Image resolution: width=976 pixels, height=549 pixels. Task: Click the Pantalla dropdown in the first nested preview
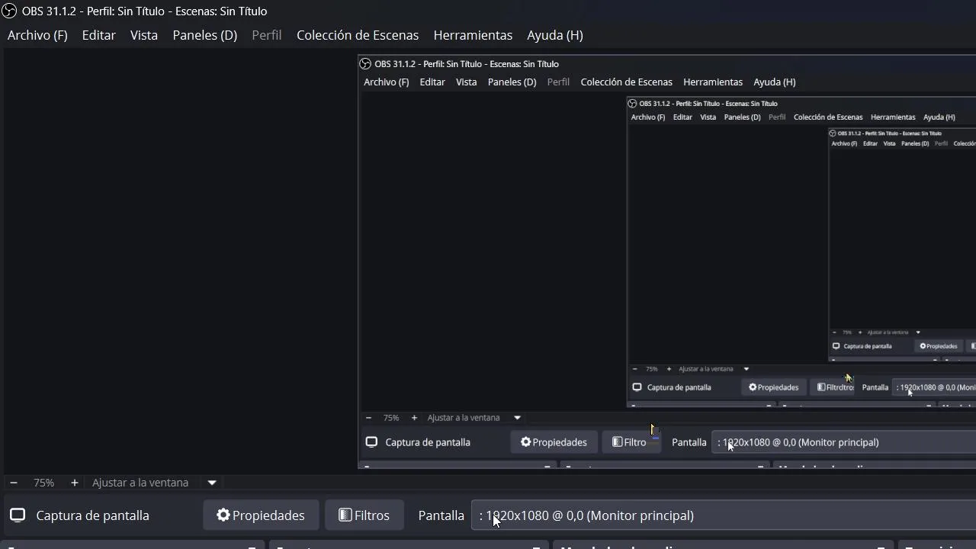click(843, 442)
